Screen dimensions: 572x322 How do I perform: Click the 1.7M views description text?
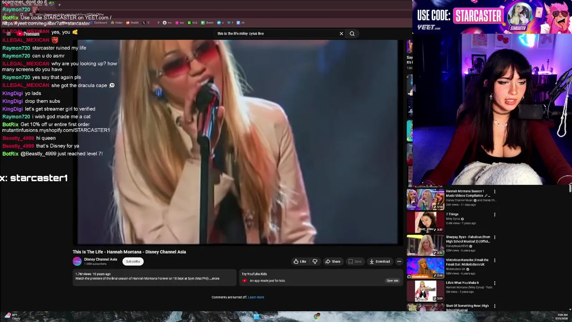(93, 274)
